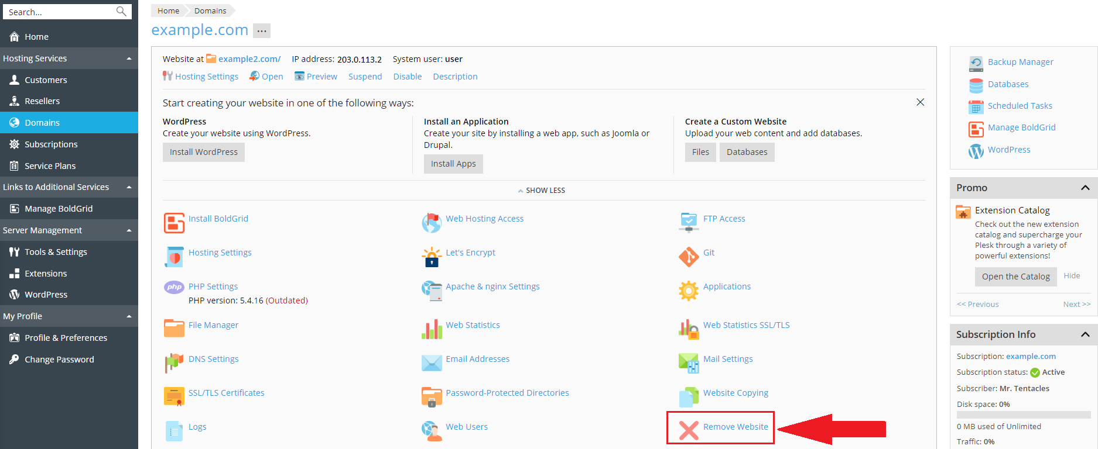Viewport: 1098px width, 449px height.
Task: Click the Suspend link
Action: pyautogui.click(x=365, y=77)
